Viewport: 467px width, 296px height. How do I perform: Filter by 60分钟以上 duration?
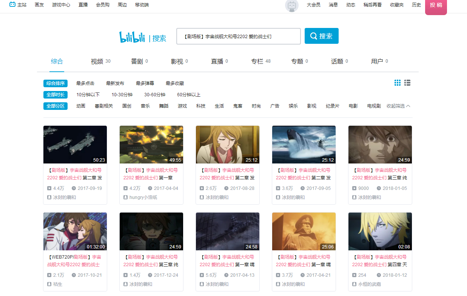pyautogui.click(x=189, y=95)
